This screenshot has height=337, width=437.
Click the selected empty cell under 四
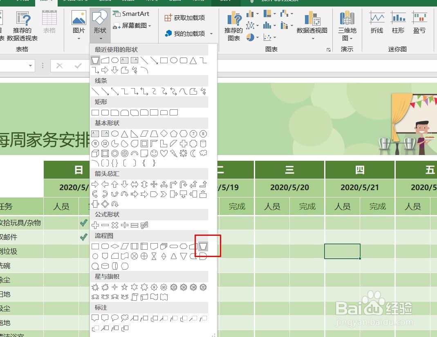342,251
